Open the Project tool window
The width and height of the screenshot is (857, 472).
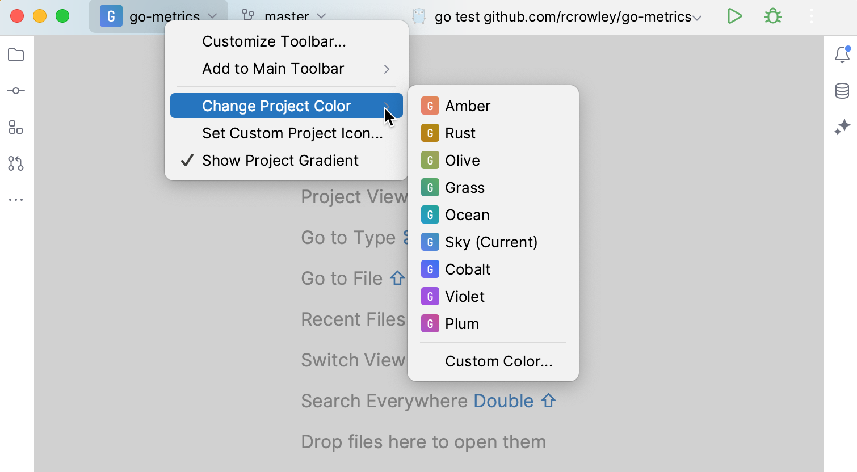coord(16,55)
